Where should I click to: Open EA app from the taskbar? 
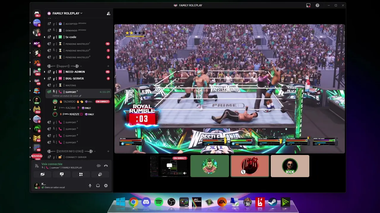(x=222, y=202)
